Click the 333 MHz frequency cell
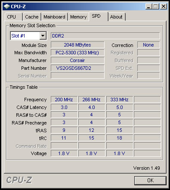 point(120,100)
